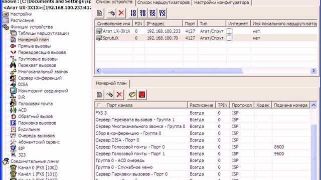Open Настройки settings node icon

[6, 14]
